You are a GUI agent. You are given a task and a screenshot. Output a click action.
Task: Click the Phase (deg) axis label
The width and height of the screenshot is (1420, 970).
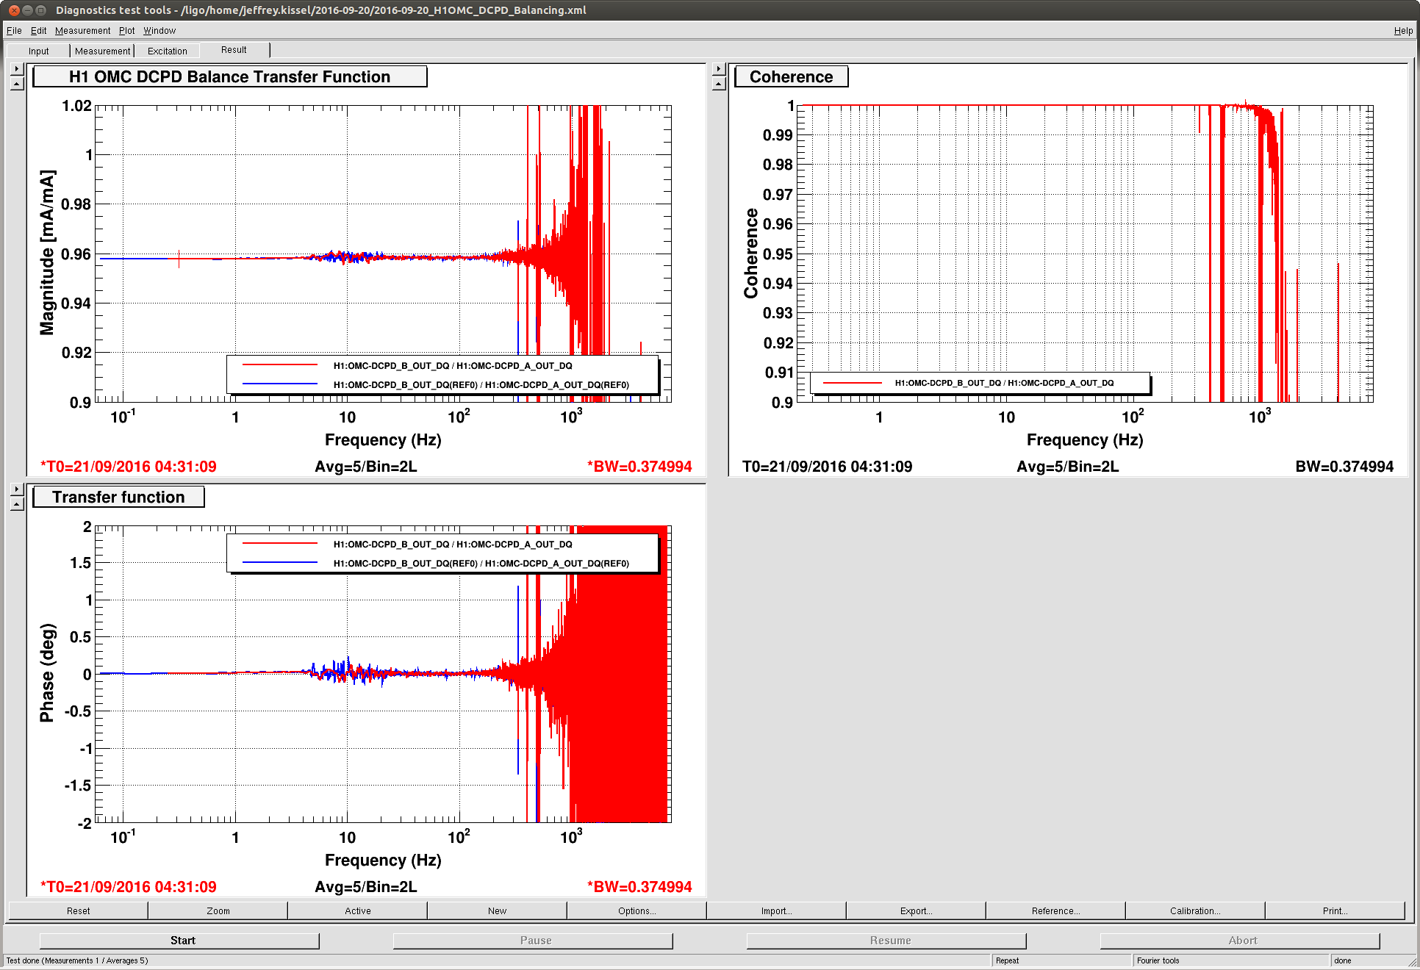47,673
